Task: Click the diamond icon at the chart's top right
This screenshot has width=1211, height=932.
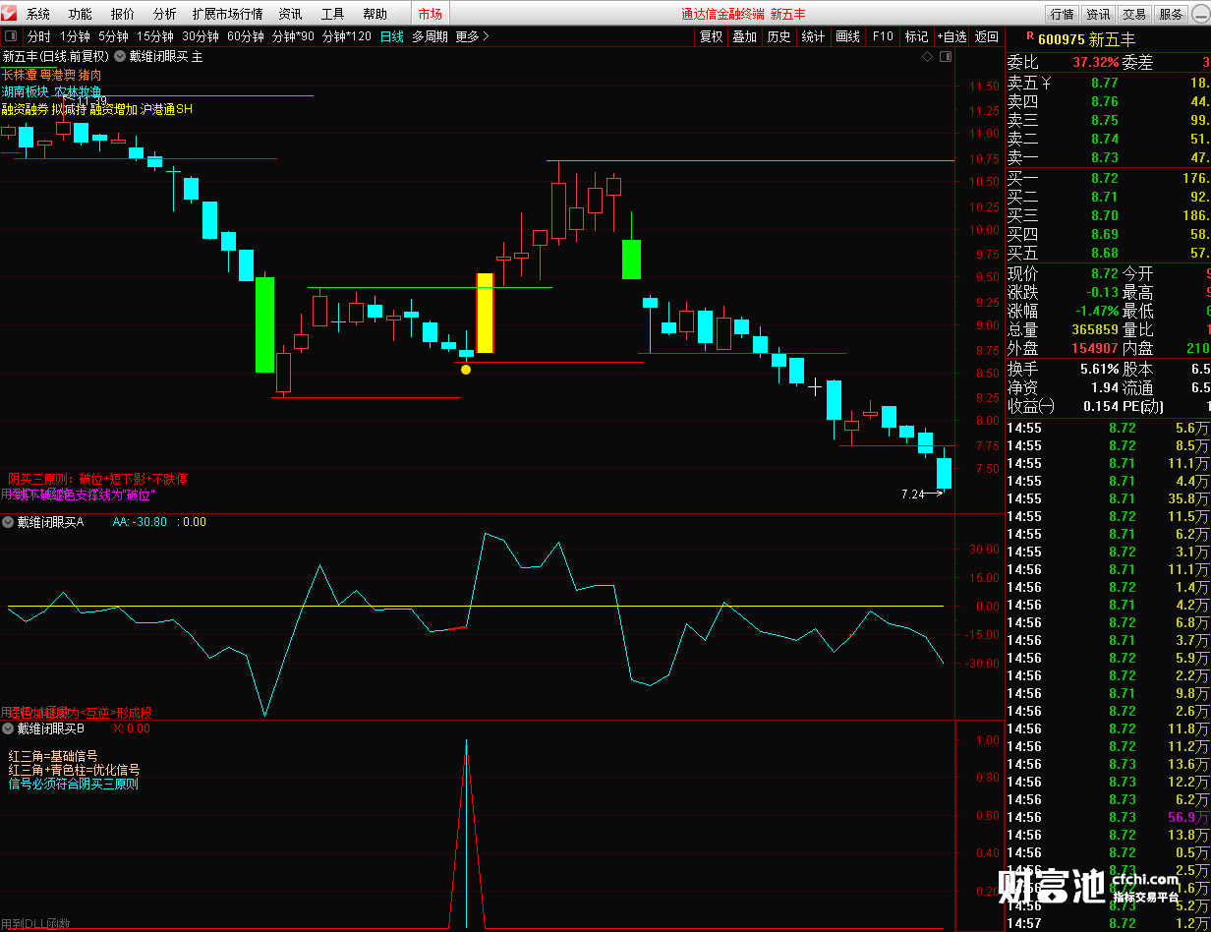Action: click(x=927, y=57)
